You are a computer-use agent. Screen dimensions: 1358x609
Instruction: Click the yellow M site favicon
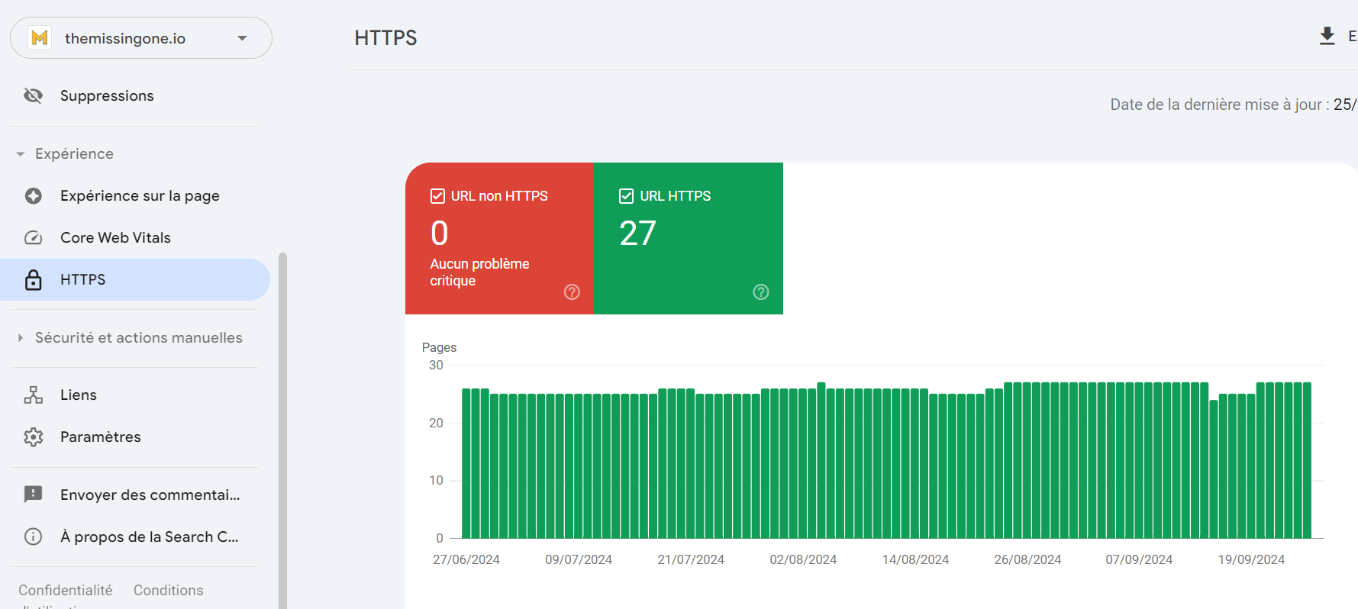tap(40, 37)
